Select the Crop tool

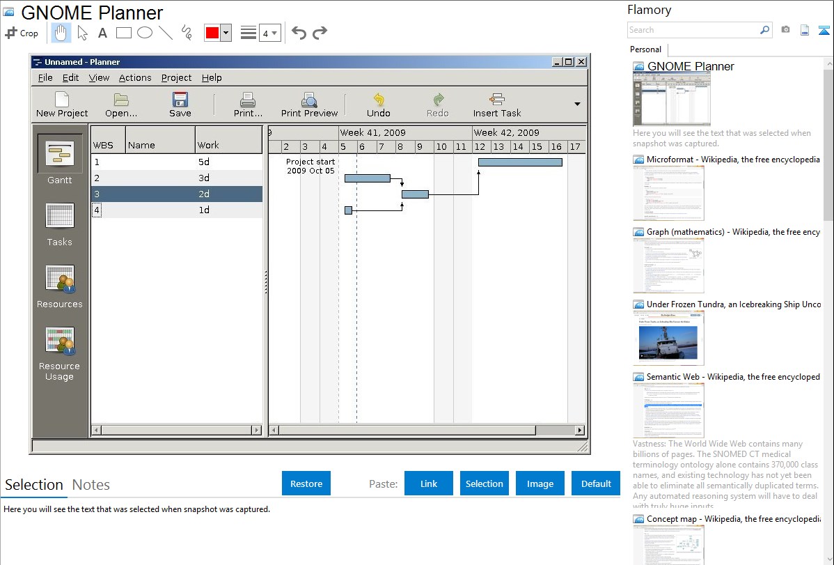[x=22, y=33]
